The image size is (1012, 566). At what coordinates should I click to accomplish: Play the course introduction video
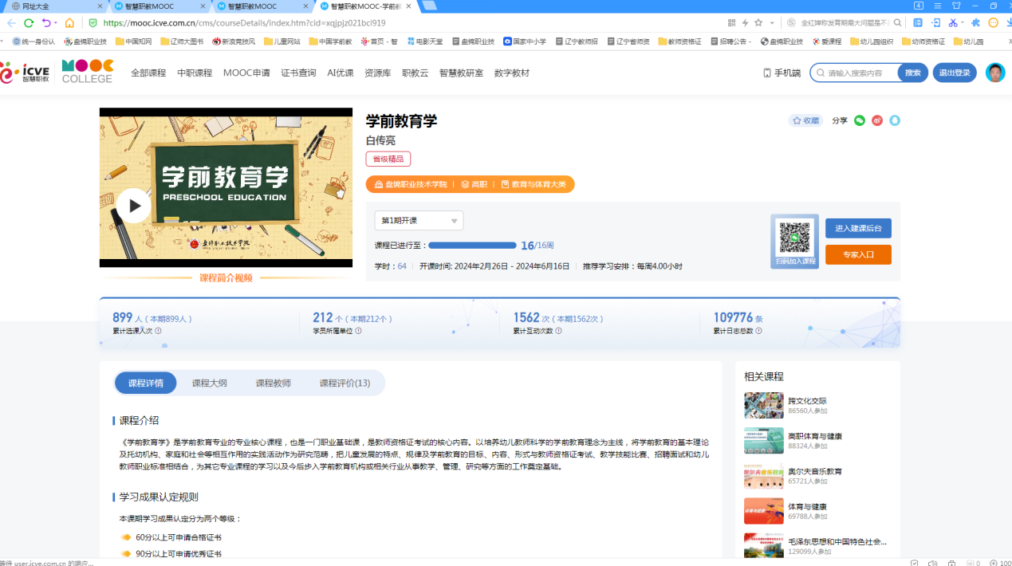pyautogui.click(x=134, y=206)
